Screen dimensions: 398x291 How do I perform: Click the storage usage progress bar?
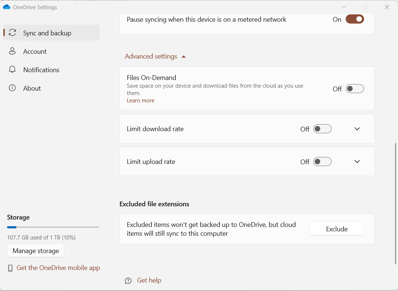53,227
